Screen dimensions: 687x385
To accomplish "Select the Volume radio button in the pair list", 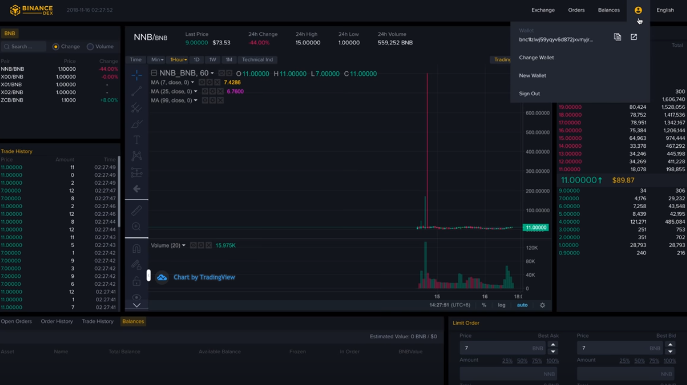I will coord(89,46).
